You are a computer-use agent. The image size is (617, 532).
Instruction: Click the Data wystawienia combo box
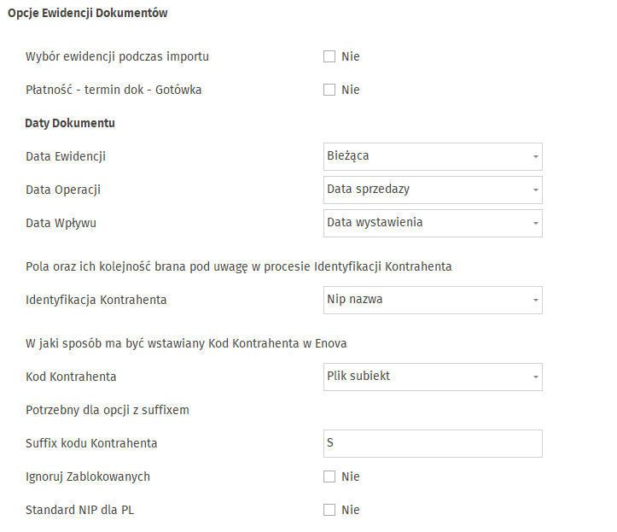[x=433, y=223]
